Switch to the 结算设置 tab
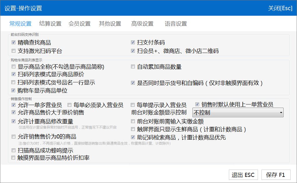The image size is (297, 183). coord(50,24)
